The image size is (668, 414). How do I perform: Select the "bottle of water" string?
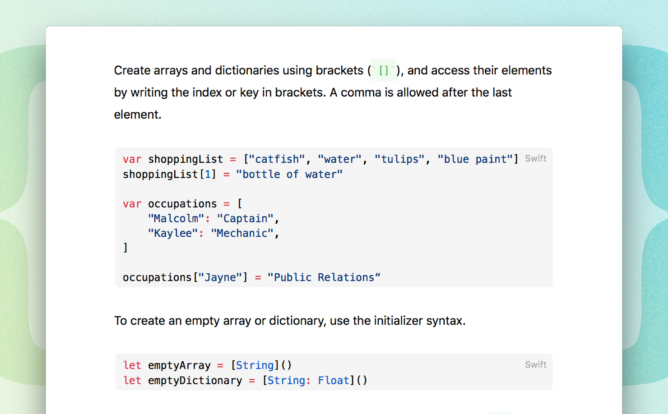pos(290,174)
